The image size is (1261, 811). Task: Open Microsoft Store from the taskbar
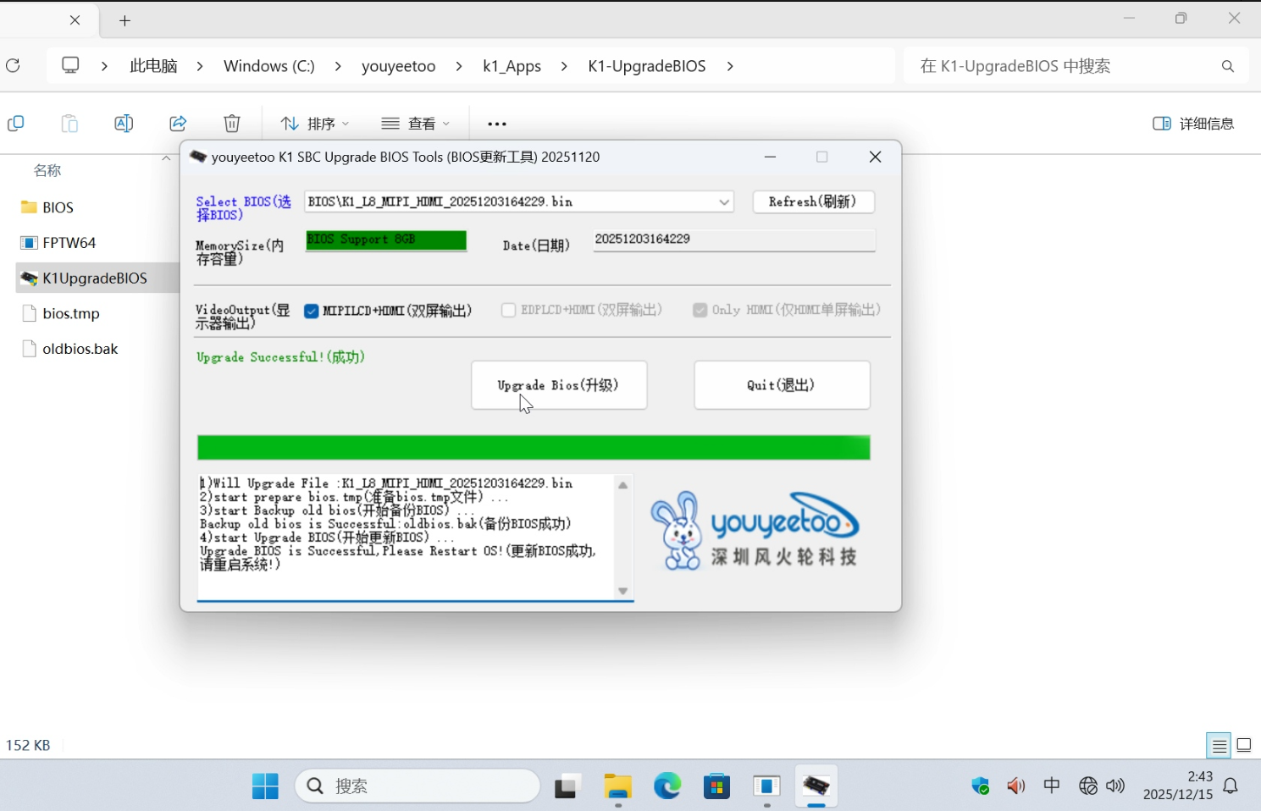tap(716, 786)
